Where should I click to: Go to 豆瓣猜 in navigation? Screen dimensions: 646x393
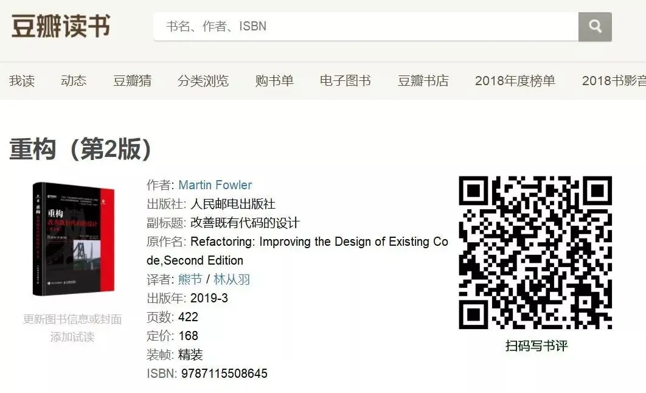point(132,81)
